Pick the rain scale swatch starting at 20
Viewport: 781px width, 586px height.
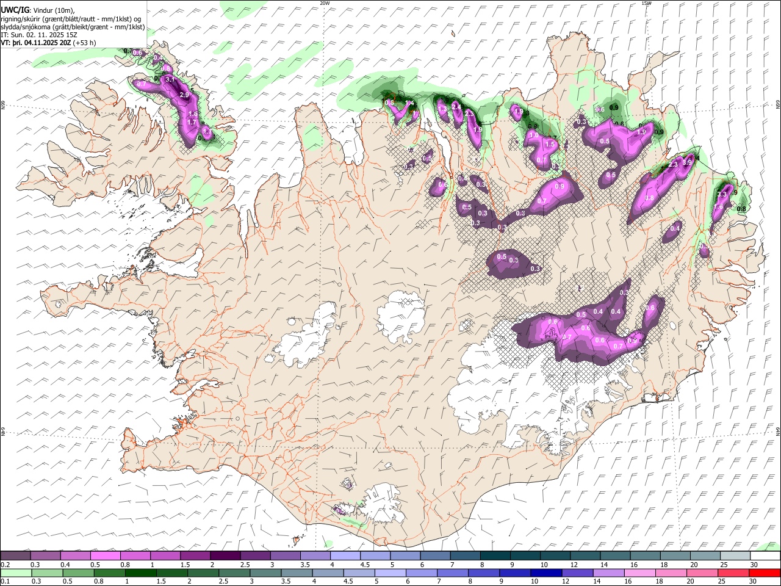(x=702, y=573)
